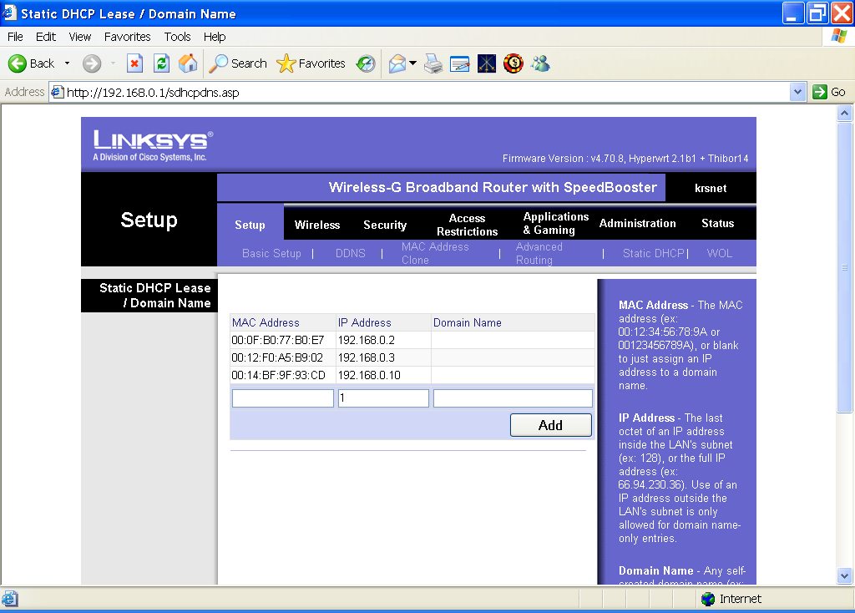Select the Setup tab
The height and width of the screenshot is (613, 855).
coord(250,225)
